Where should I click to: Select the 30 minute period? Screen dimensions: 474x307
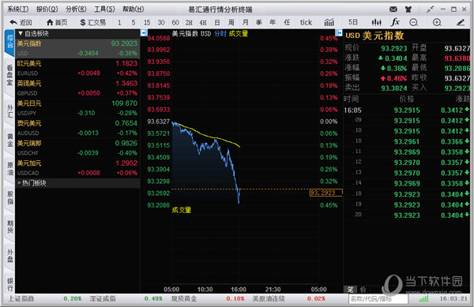click(x=161, y=23)
